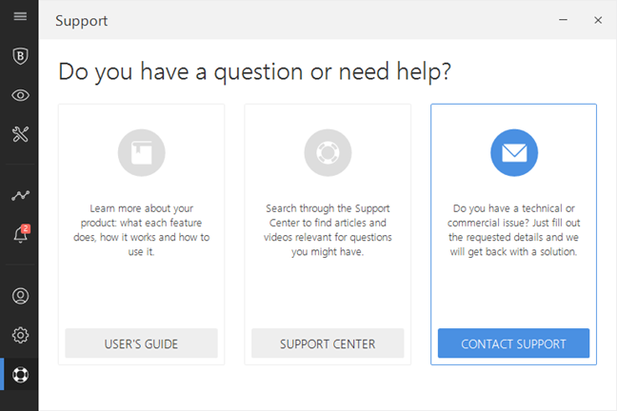The image size is (617, 411).
Task: Open the Protection shield icon
Action: (x=19, y=56)
